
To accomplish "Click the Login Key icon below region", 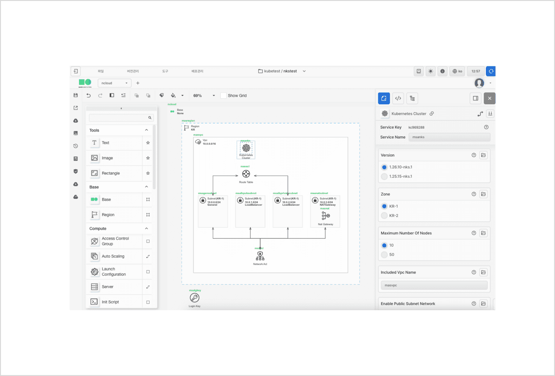I will click(x=194, y=298).
